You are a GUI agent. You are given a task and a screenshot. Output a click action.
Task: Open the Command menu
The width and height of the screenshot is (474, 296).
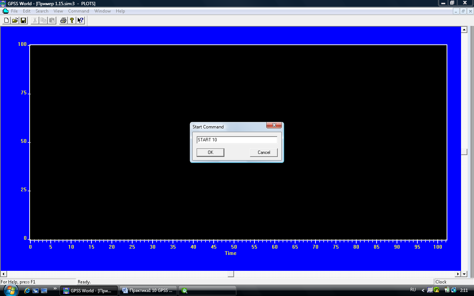pyautogui.click(x=79, y=11)
